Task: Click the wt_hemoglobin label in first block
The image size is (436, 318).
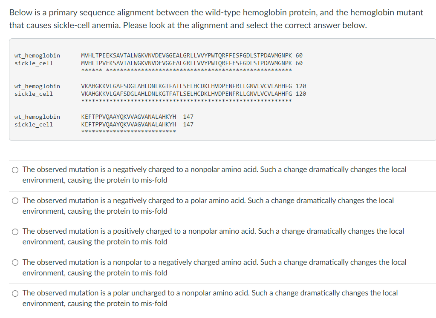Action: pos(37,55)
